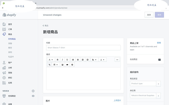Insert a bulleted list
Screen dimensions: 169x105
[x=73, y=60]
